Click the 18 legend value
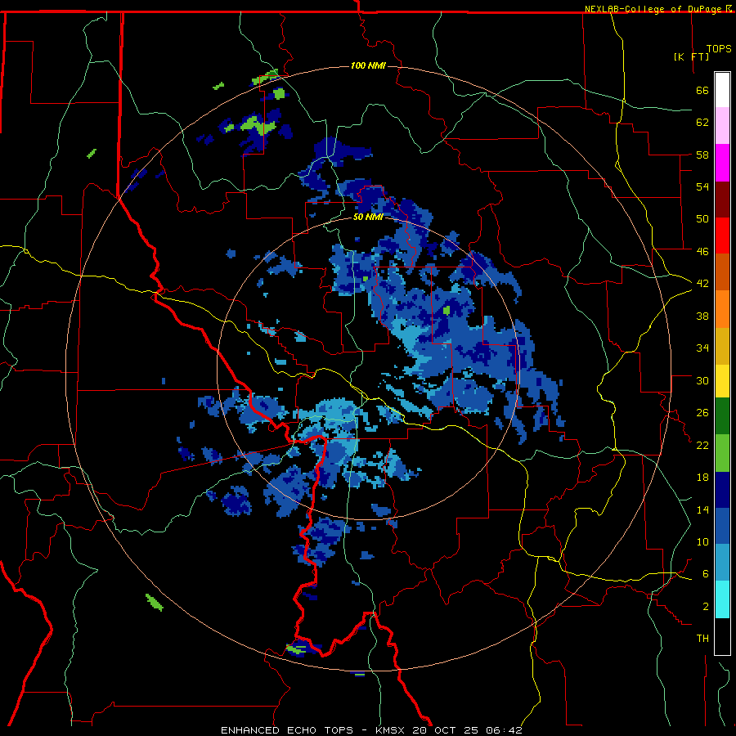736x736 pixels. pos(702,478)
